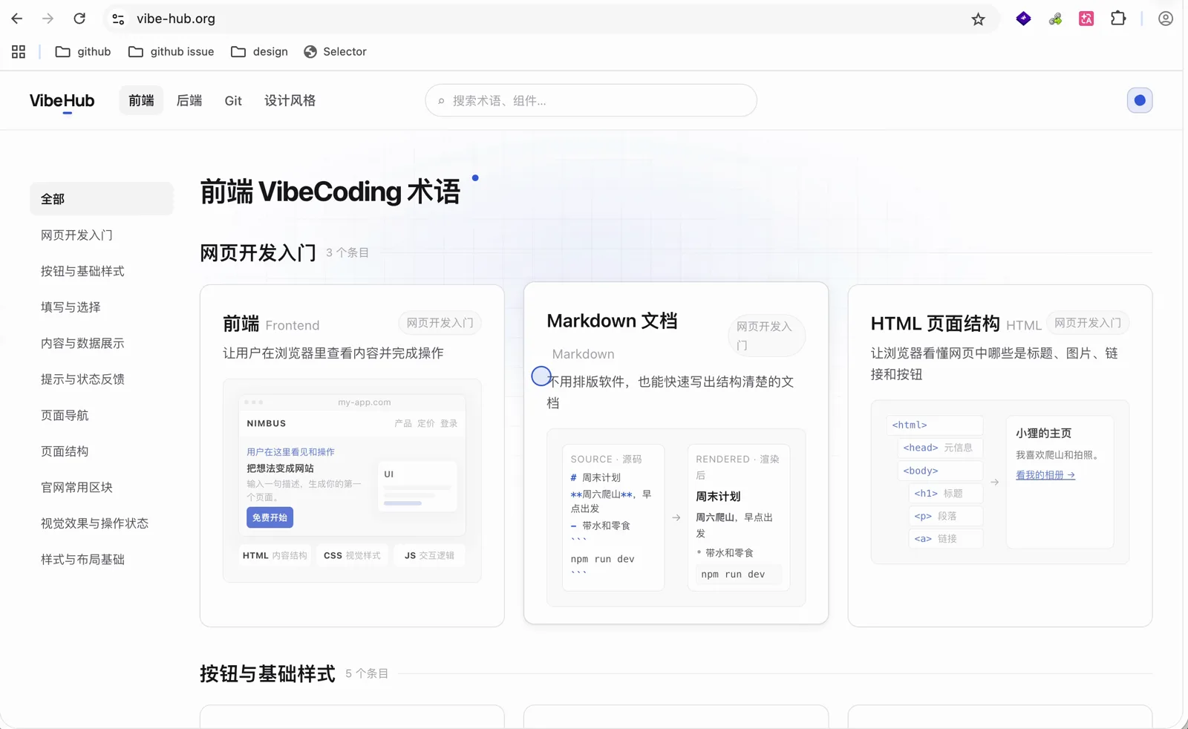The image size is (1188, 729).
Task: Click the <p> 段落 tag box
Action: point(945,516)
